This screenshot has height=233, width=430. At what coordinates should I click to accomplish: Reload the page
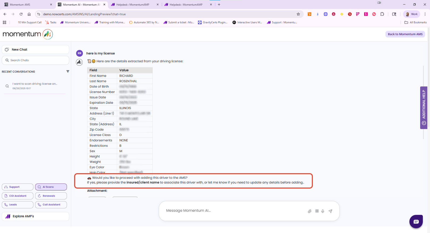tap(21, 14)
